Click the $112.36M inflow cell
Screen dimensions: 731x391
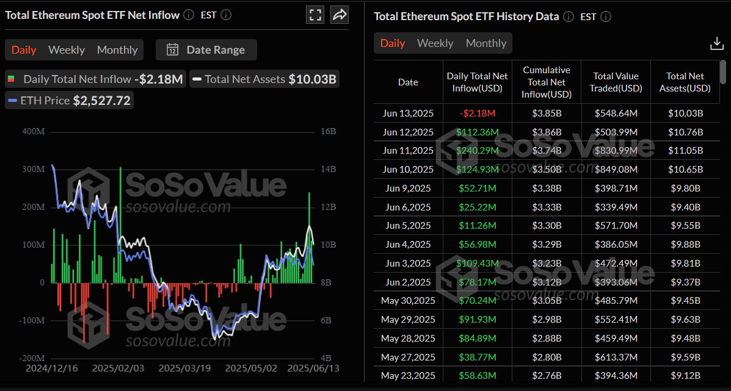pyautogui.click(x=478, y=132)
